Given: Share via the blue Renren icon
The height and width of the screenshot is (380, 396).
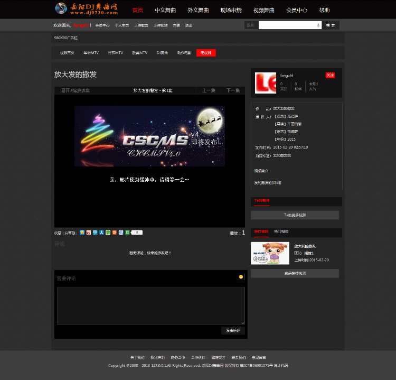Looking at the screenshot, I should tap(101, 233).
